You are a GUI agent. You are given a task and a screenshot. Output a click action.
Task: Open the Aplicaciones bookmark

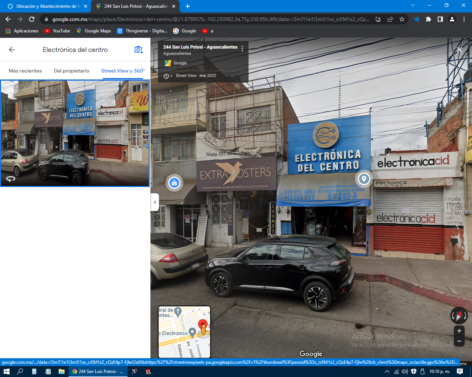[22, 31]
